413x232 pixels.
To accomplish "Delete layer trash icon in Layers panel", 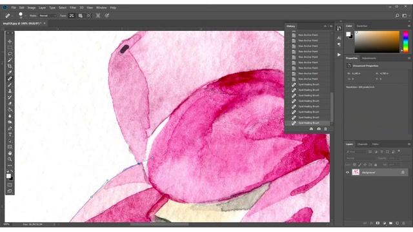I will 403,223.
